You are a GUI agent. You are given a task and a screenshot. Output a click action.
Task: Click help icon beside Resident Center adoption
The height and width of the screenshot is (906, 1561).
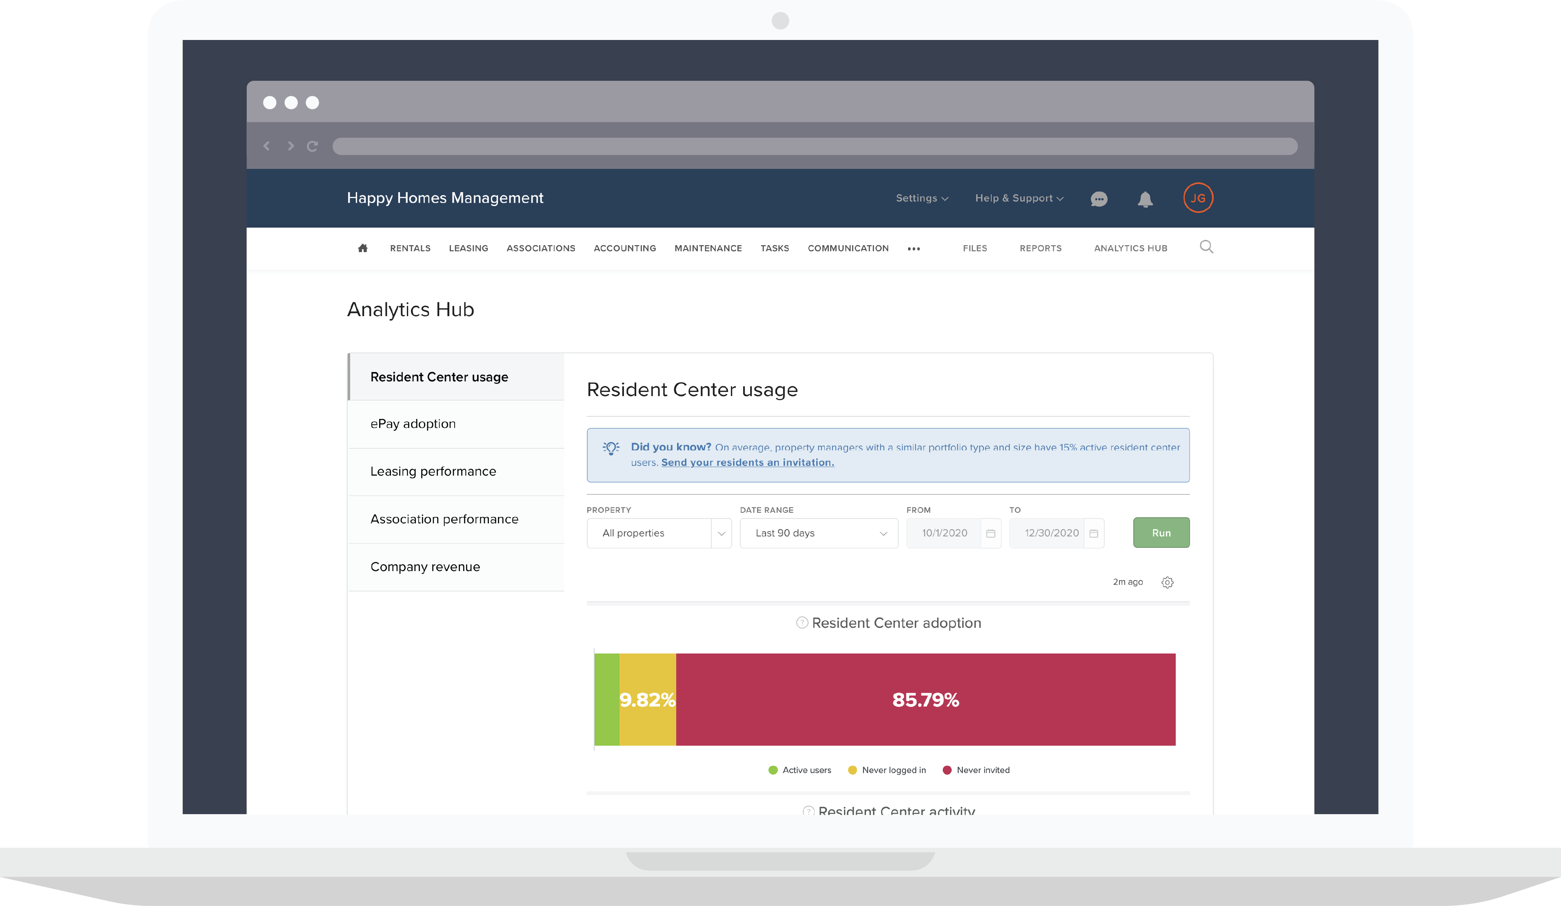802,622
